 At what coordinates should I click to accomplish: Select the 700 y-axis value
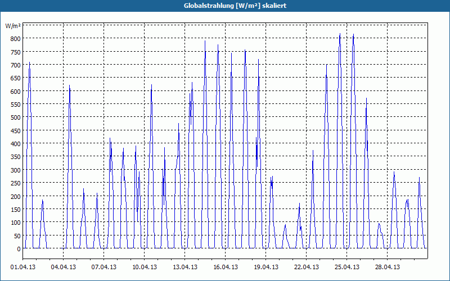click(15, 65)
